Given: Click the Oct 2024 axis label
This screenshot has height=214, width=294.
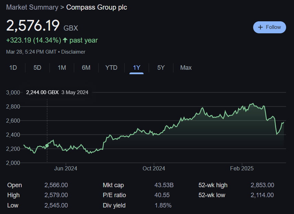Looking at the screenshot, I should (154, 168).
